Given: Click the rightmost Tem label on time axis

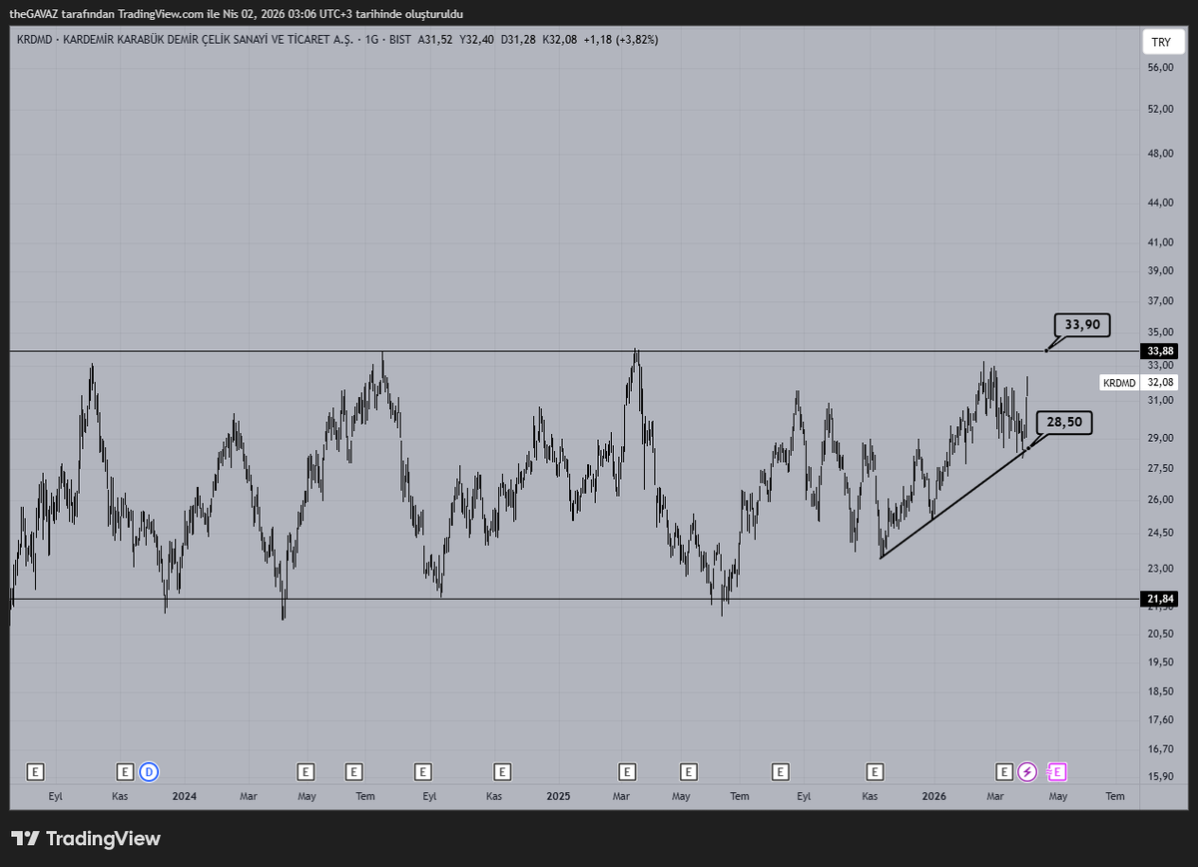Looking at the screenshot, I should coord(1115,796).
